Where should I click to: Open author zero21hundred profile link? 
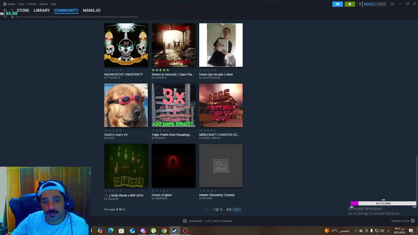point(211,78)
